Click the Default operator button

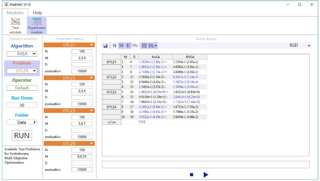[x=22, y=88]
